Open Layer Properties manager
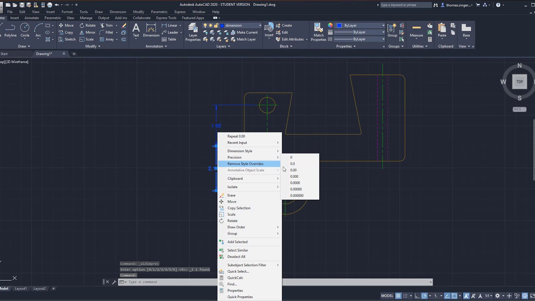 click(193, 32)
